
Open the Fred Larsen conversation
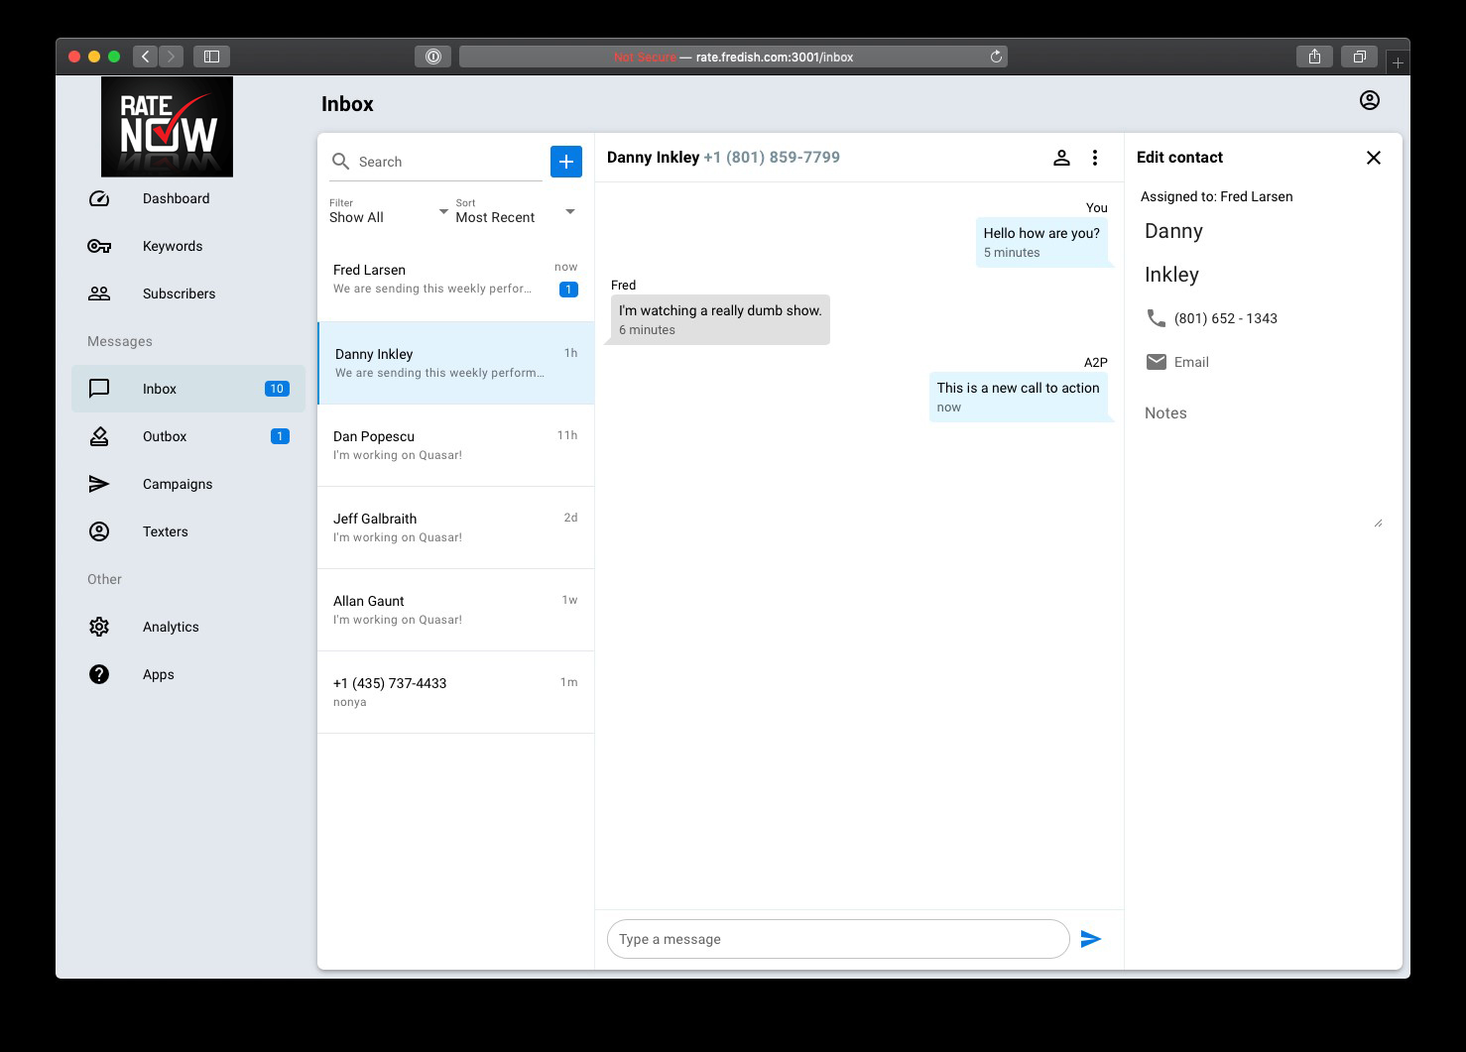(455, 280)
